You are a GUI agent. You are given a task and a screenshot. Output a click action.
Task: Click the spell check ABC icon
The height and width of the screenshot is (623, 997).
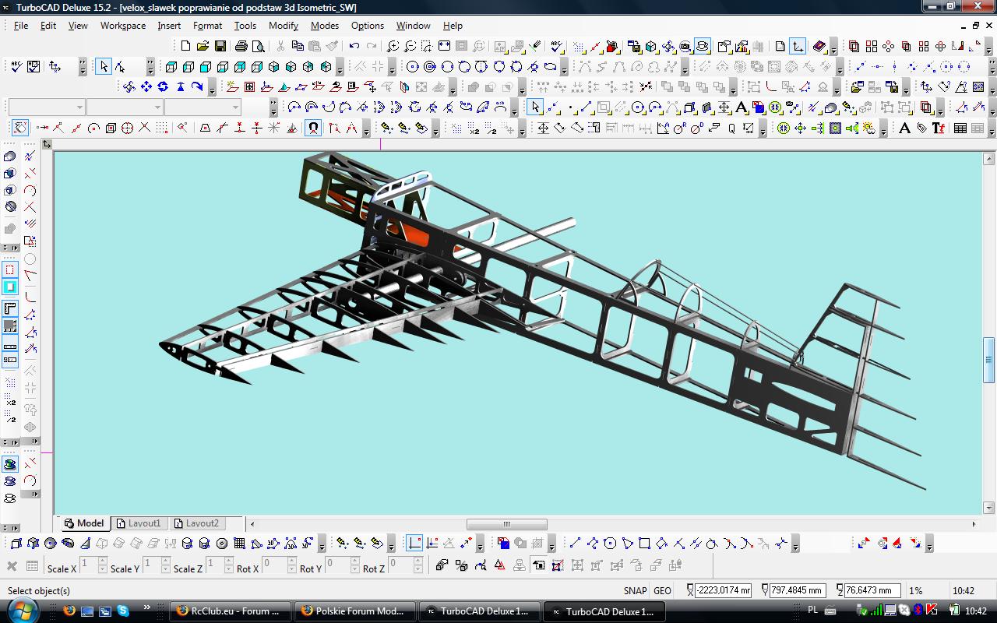click(16, 66)
